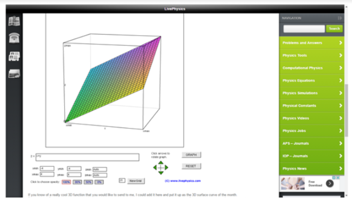
Task: Click the xmin value field
Action: [x=47, y=169]
